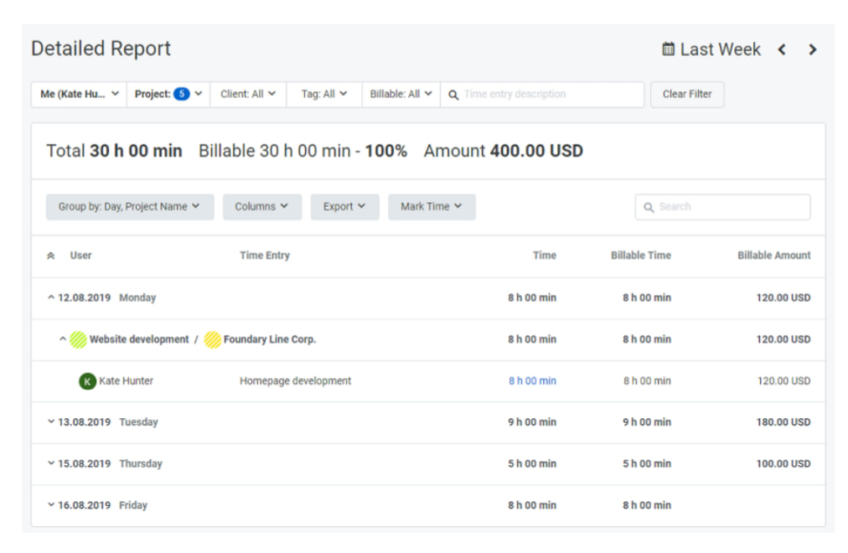Click the search magnifier in the Search box
Image resolution: width=848 pixels, height=553 pixels.
point(650,206)
